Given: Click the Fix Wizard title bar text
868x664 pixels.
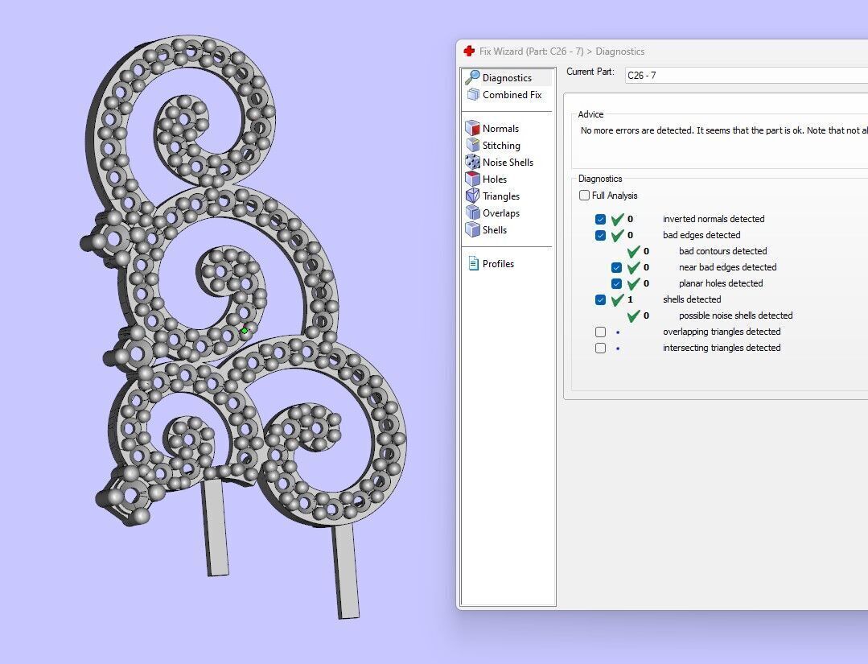Looking at the screenshot, I should click(x=562, y=51).
